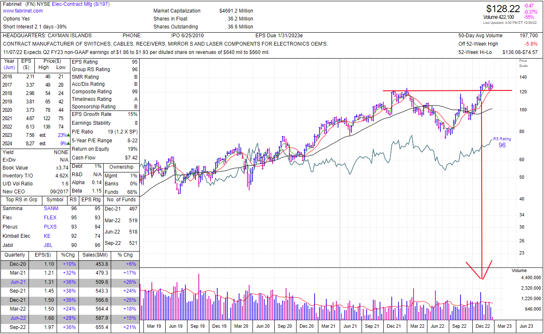This screenshot has height=334, width=544.
Task: Click the Group RS Rating row
Action: [104, 69]
